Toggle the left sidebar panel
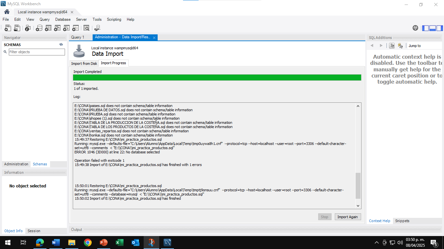Screen dimensions: 444x249 (x=425, y=28)
